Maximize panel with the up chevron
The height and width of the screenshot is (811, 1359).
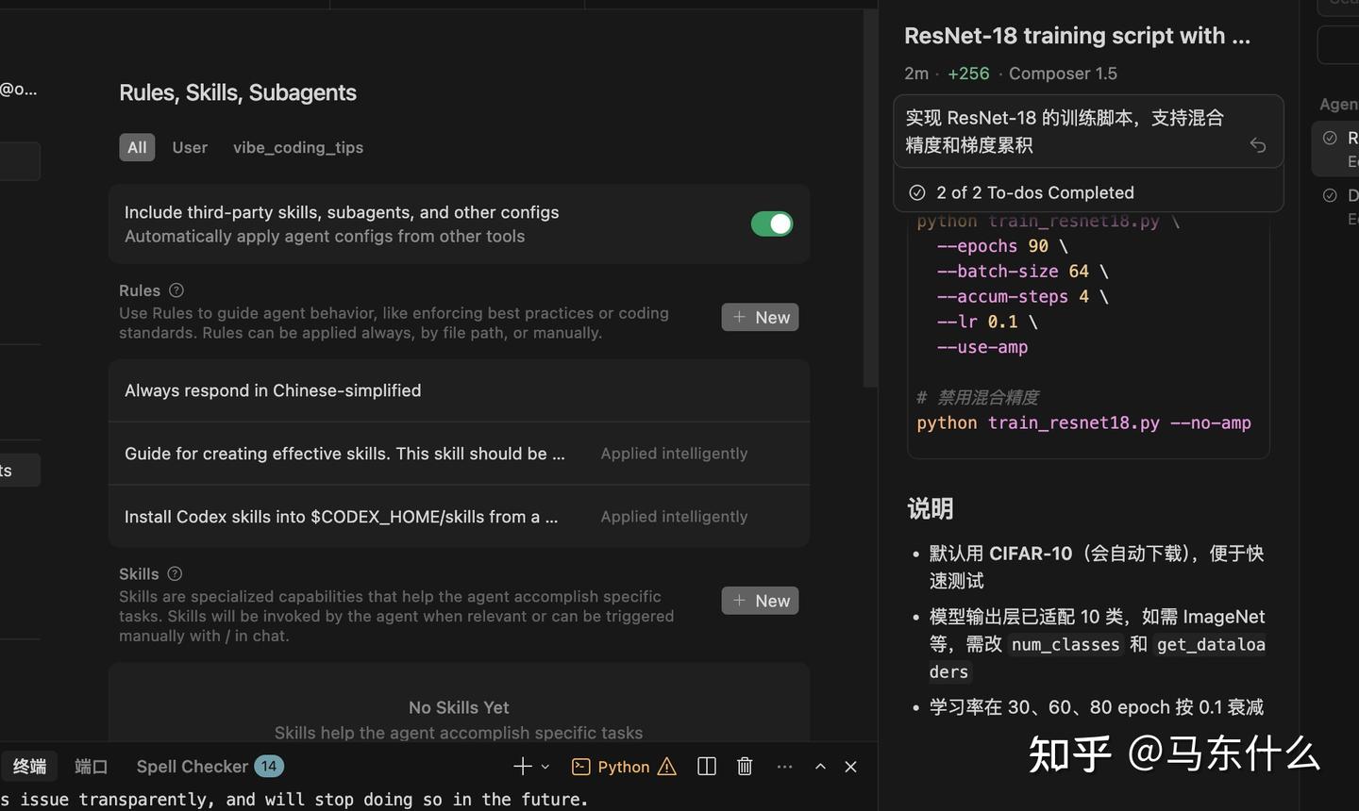coord(820,767)
